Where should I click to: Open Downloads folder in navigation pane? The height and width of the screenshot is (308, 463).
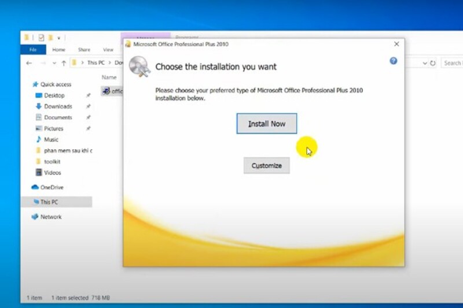coord(58,106)
